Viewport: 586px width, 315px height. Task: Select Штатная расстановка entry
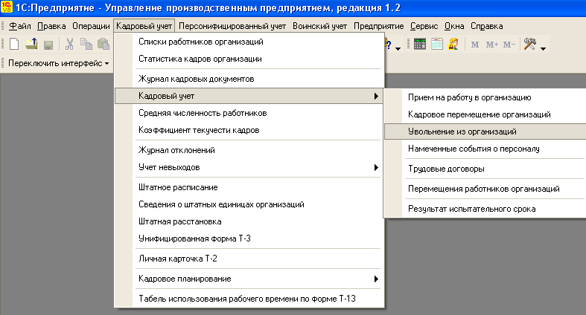point(249,221)
